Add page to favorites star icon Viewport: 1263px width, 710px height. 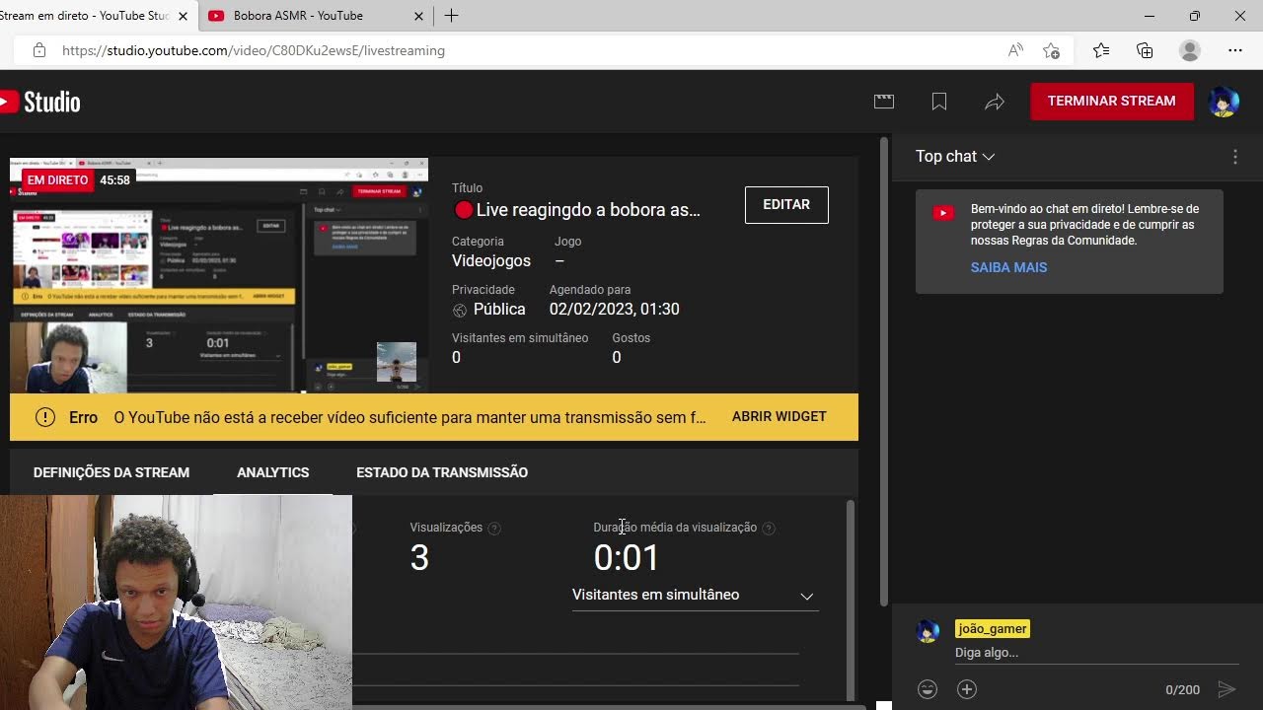click(1052, 50)
